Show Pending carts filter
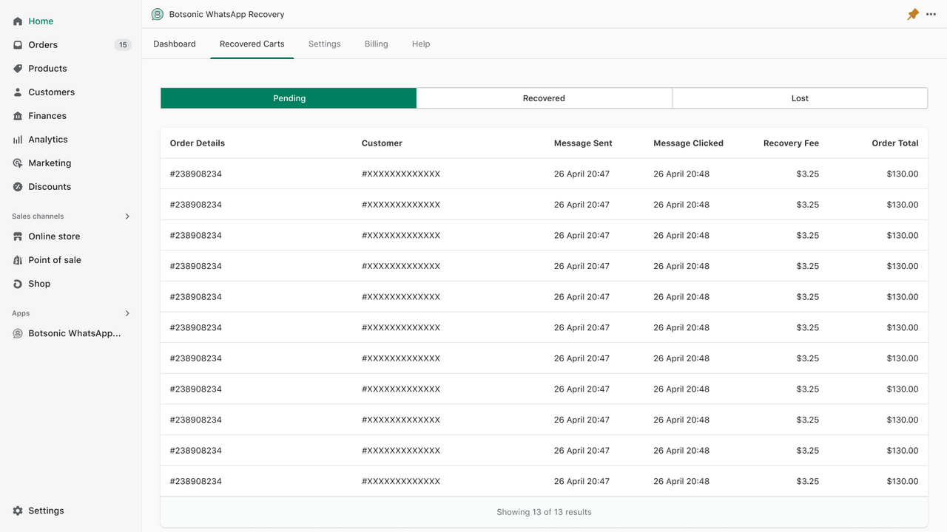Image resolution: width=947 pixels, height=532 pixels. pyautogui.click(x=289, y=98)
